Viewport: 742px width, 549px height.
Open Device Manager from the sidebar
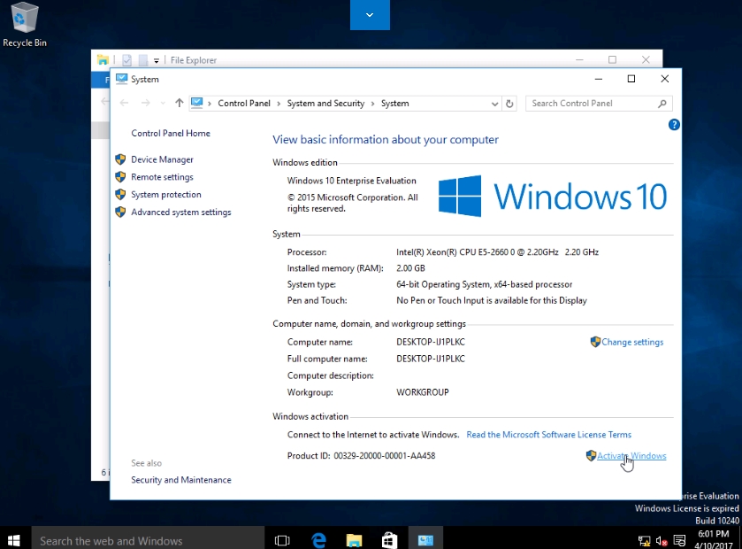pos(162,159)
